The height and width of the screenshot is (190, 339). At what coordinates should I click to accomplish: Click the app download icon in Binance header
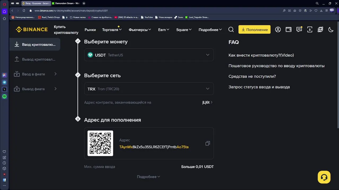tap(310, 30)
